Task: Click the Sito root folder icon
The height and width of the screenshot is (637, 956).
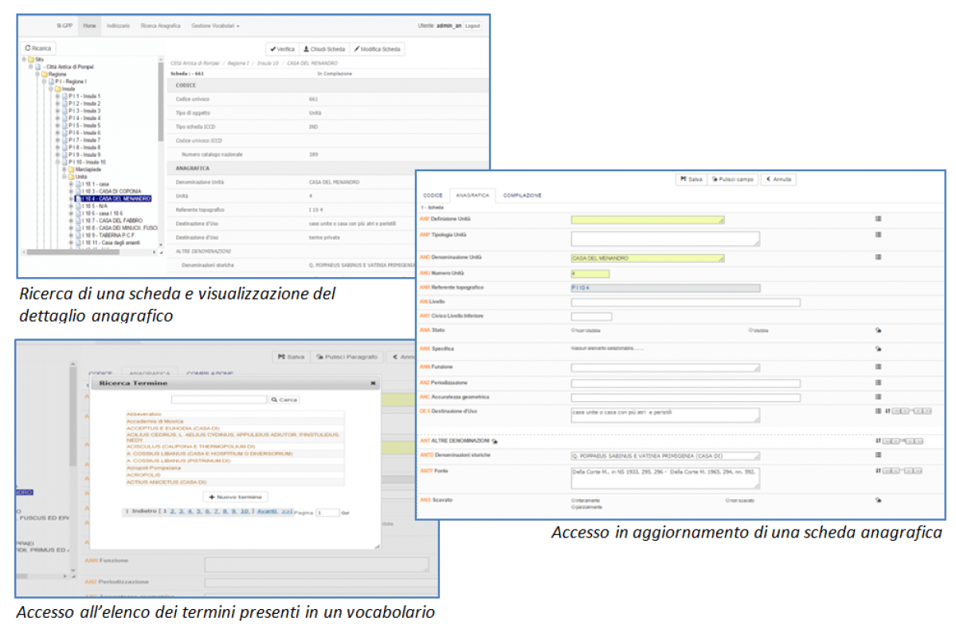Action: tap(31, 60)
